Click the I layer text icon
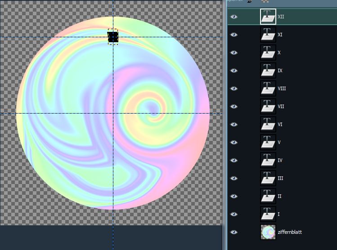This screenshot has width=337, height=250. click(x=268, y=214)
